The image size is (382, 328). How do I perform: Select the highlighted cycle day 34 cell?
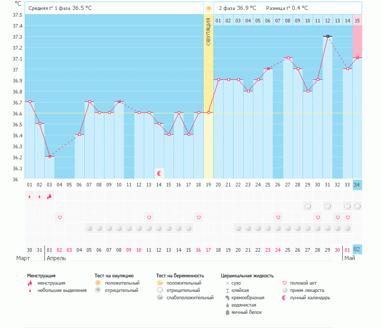(357, 185)
